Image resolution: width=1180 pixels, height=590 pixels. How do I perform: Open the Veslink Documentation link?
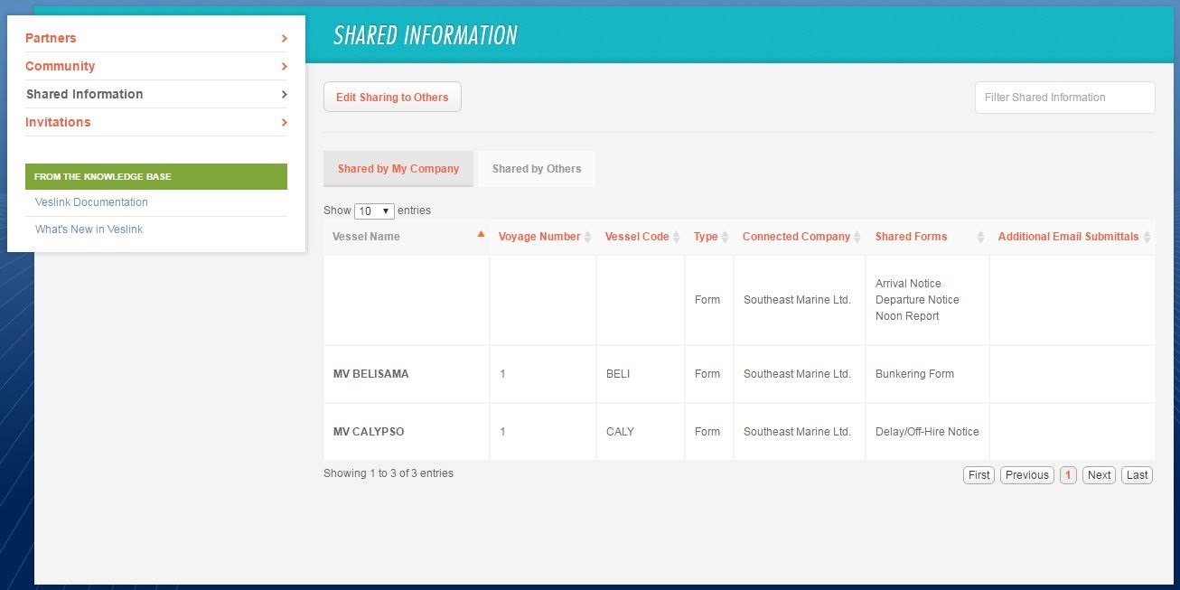(x=89, y=202)
